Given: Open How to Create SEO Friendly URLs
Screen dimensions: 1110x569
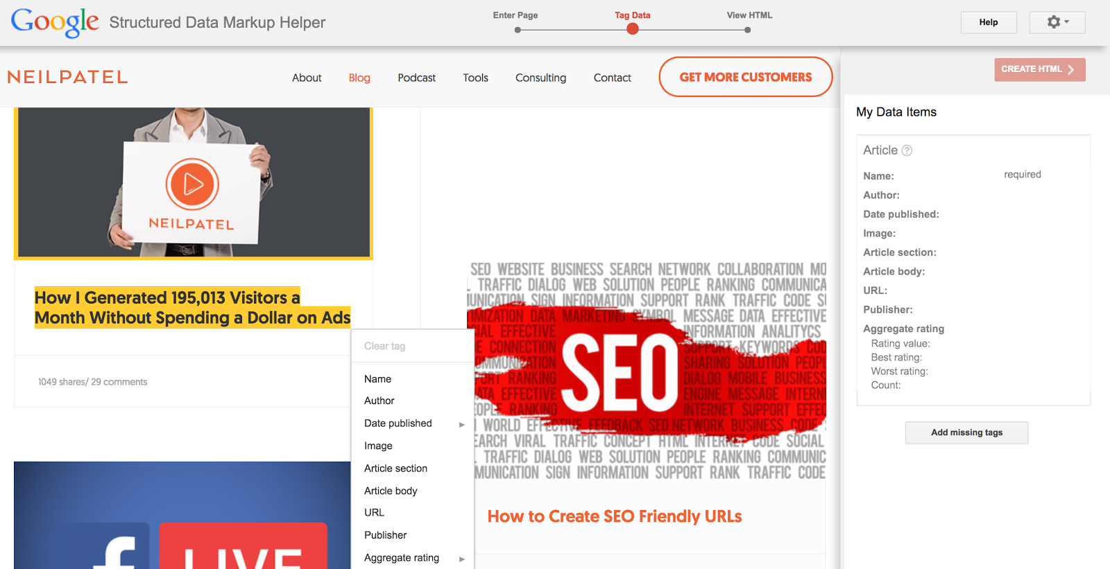Looking at the screenshot, I should (x=615, y=516).
